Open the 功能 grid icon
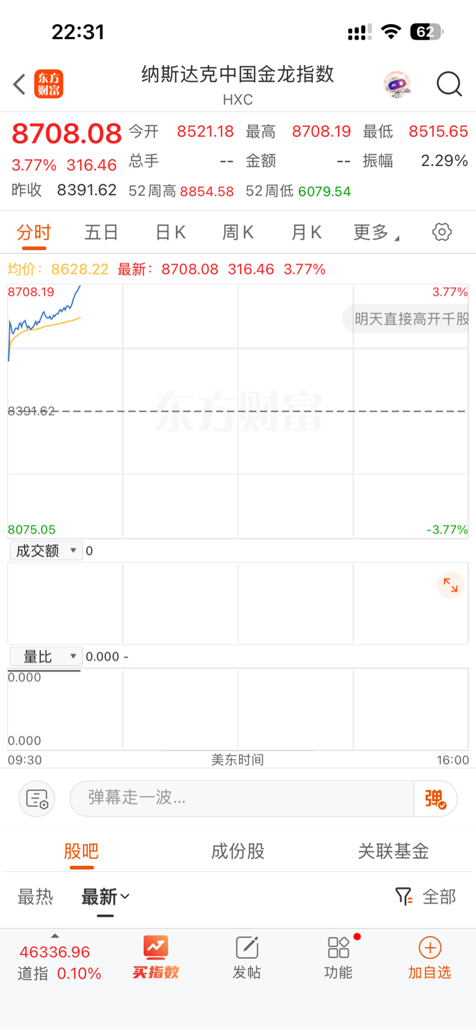 (338, 958)
